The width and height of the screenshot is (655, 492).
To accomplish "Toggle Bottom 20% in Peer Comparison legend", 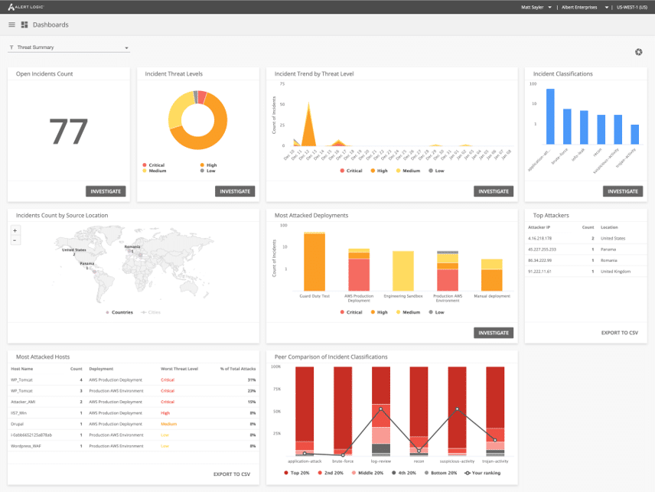I will 441,473.
